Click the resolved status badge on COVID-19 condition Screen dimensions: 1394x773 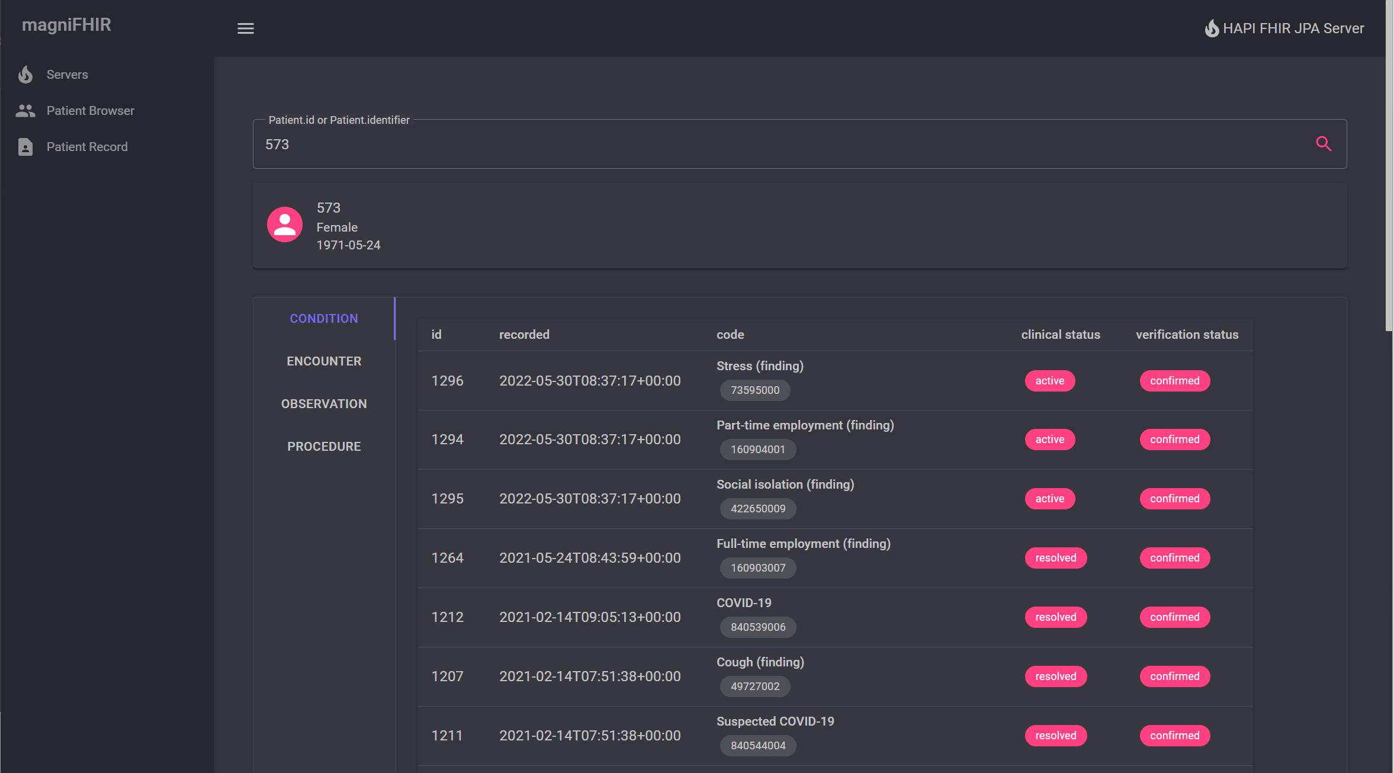[x=1054, y=617]
